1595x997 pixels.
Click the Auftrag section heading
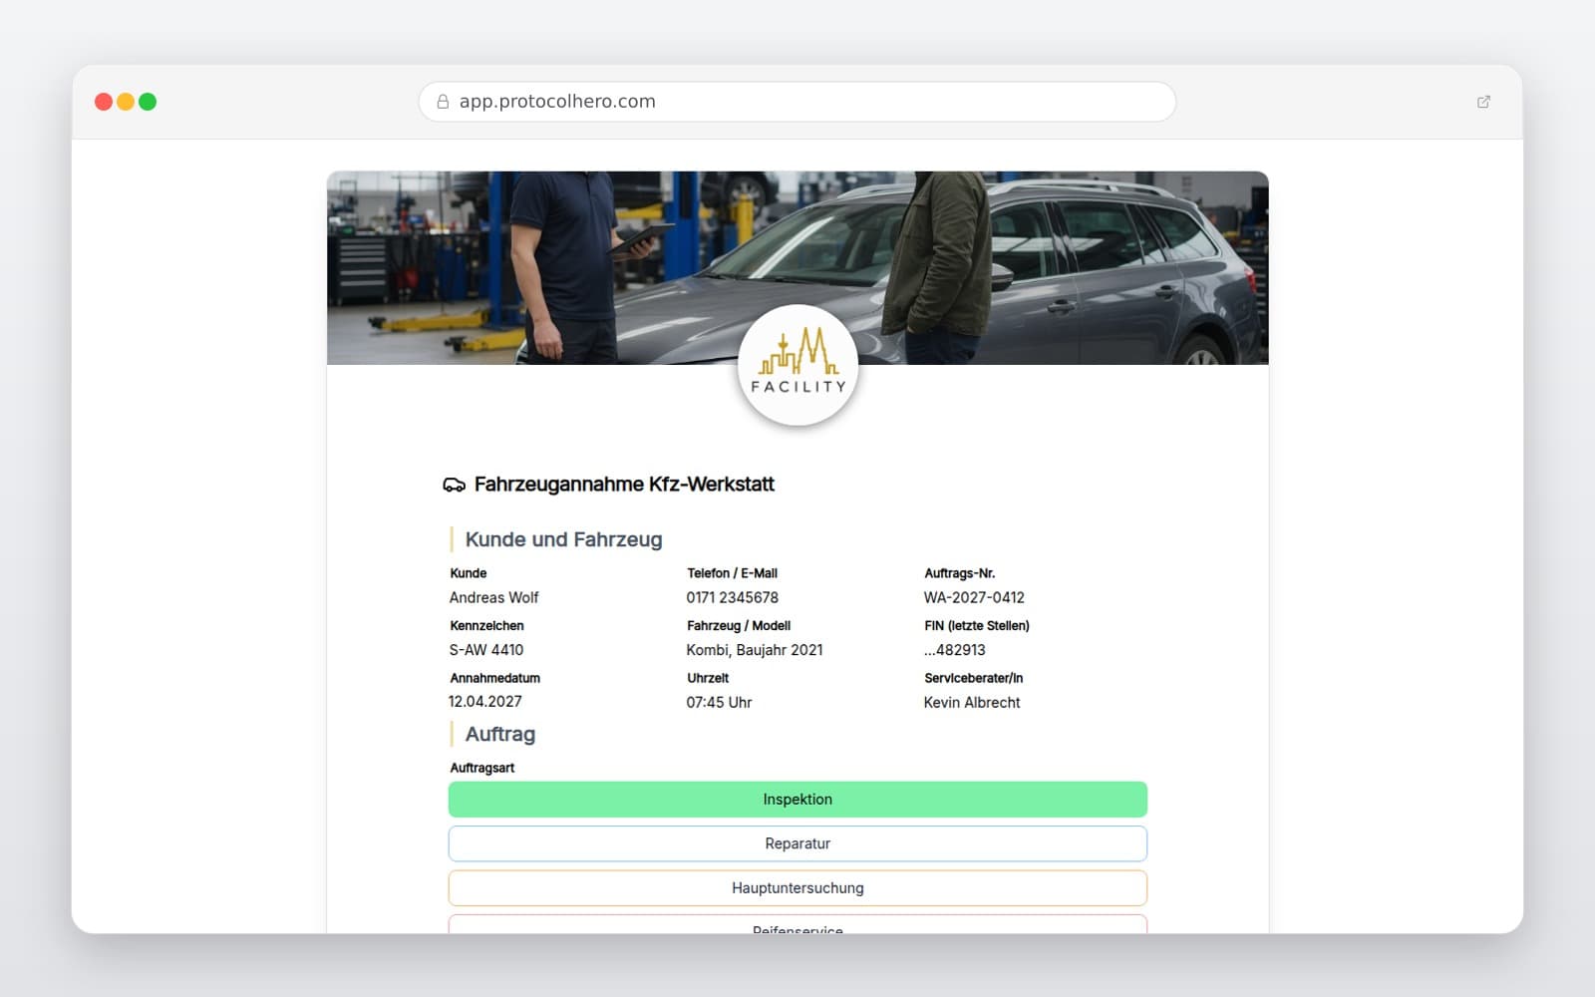[x=500, y=734]
